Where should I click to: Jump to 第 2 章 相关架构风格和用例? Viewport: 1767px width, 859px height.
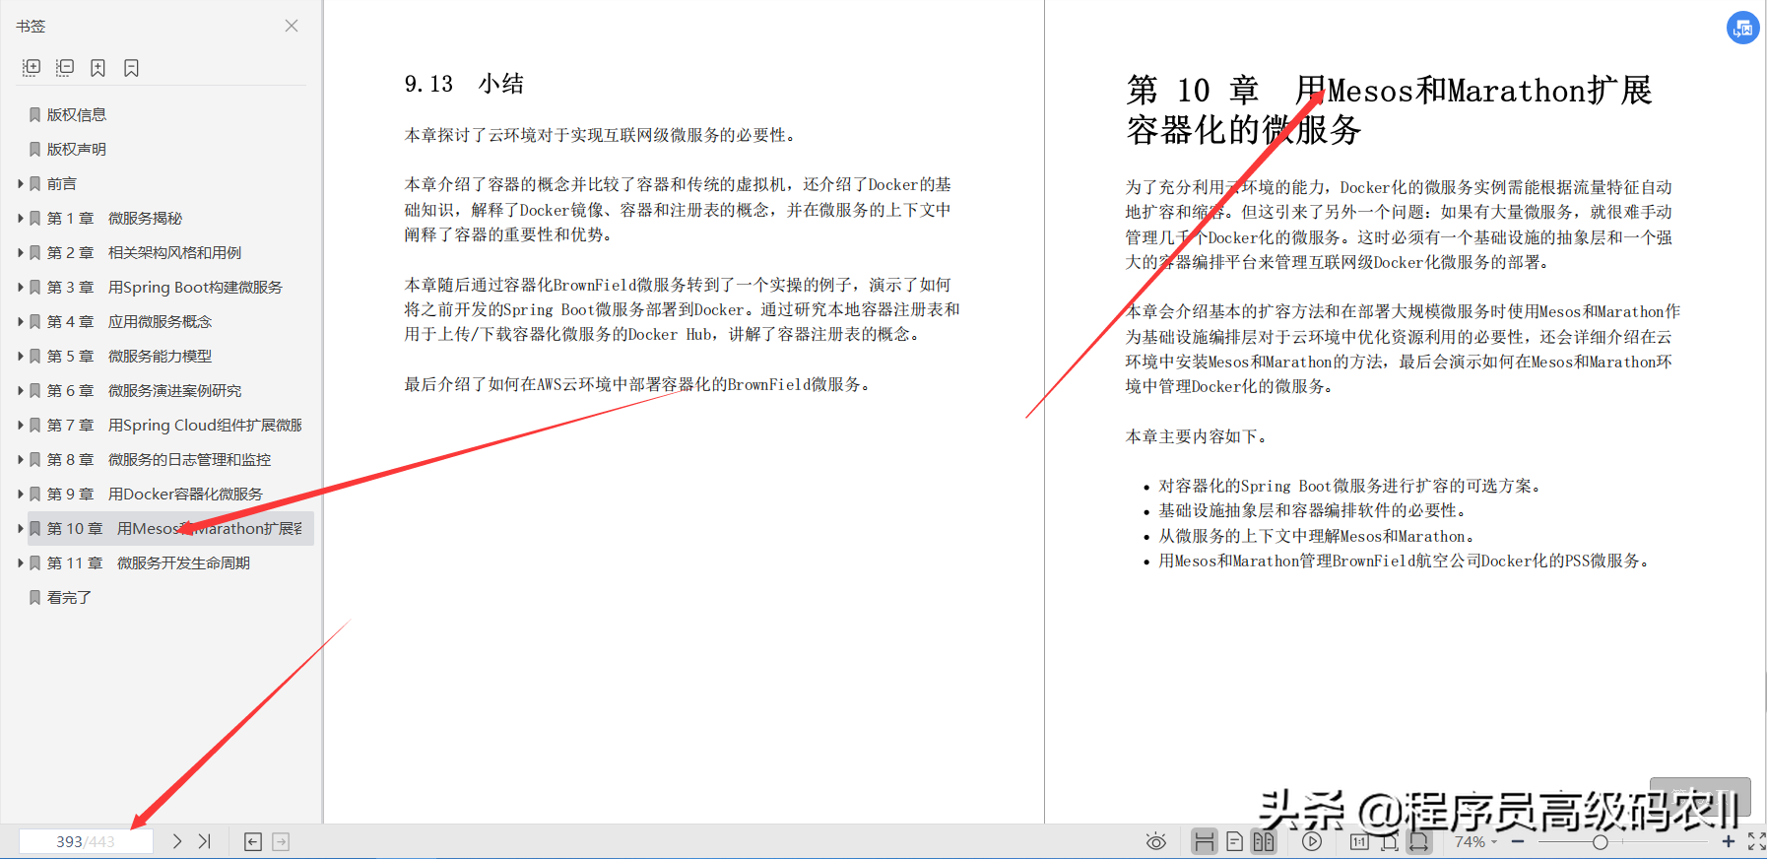coord(144,252)
